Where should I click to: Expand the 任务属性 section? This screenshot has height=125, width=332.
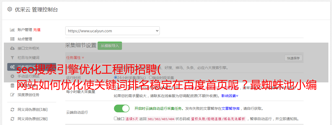tap(75, 58)
